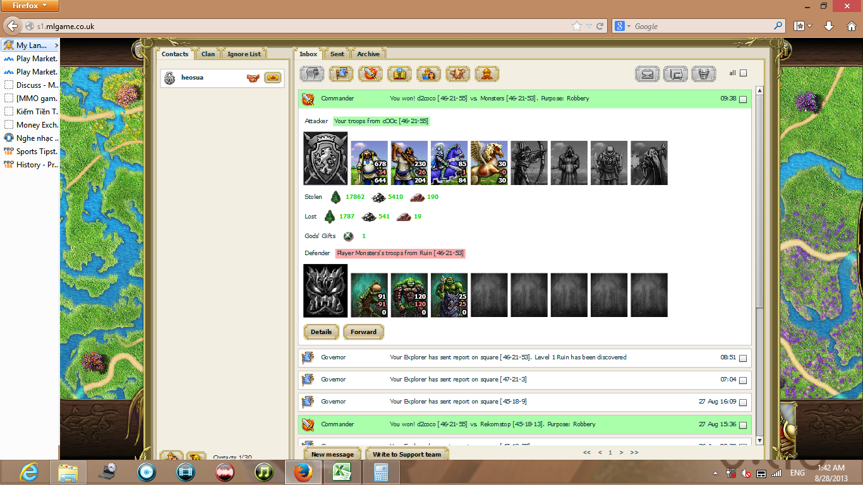This screenshot has height=485, width=863.
Task: Click the open envelope mark-as-read icon
Action: [x=647, y=74]
